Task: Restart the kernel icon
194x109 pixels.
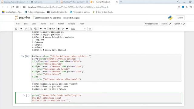Action: coord(63,29)
